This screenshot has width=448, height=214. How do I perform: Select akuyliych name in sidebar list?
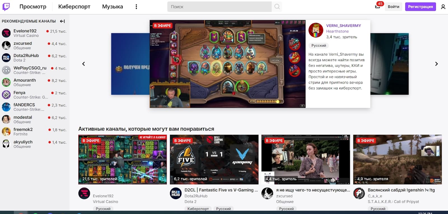coord(23,142)
